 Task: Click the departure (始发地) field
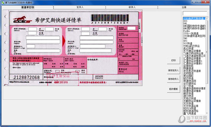(x=132, y=28)
